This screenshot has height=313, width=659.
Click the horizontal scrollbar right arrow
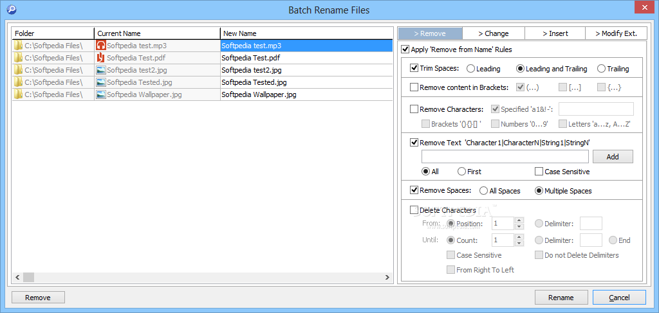click(x=387, y=278)
